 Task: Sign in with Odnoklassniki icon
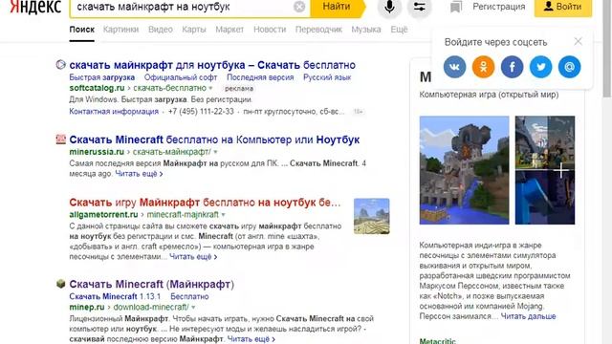tap(483, 67)
